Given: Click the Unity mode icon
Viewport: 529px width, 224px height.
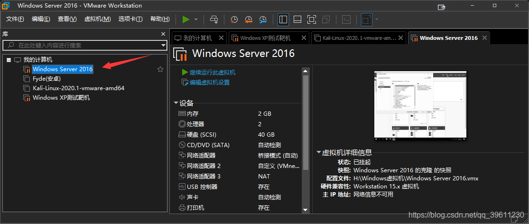Looking at the screenshot, I should pyautogui.click(x=326, y=19).
